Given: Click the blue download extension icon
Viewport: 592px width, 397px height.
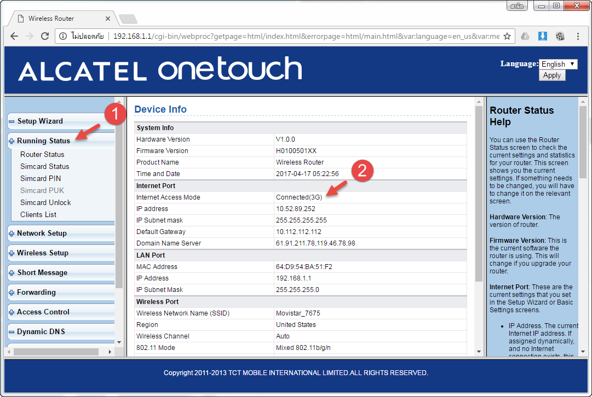Looking at the screenshot, I should pyautogui.click(x=543, y=36).
